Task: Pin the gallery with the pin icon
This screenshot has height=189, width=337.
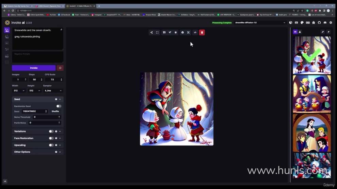Action: [328, 32]
